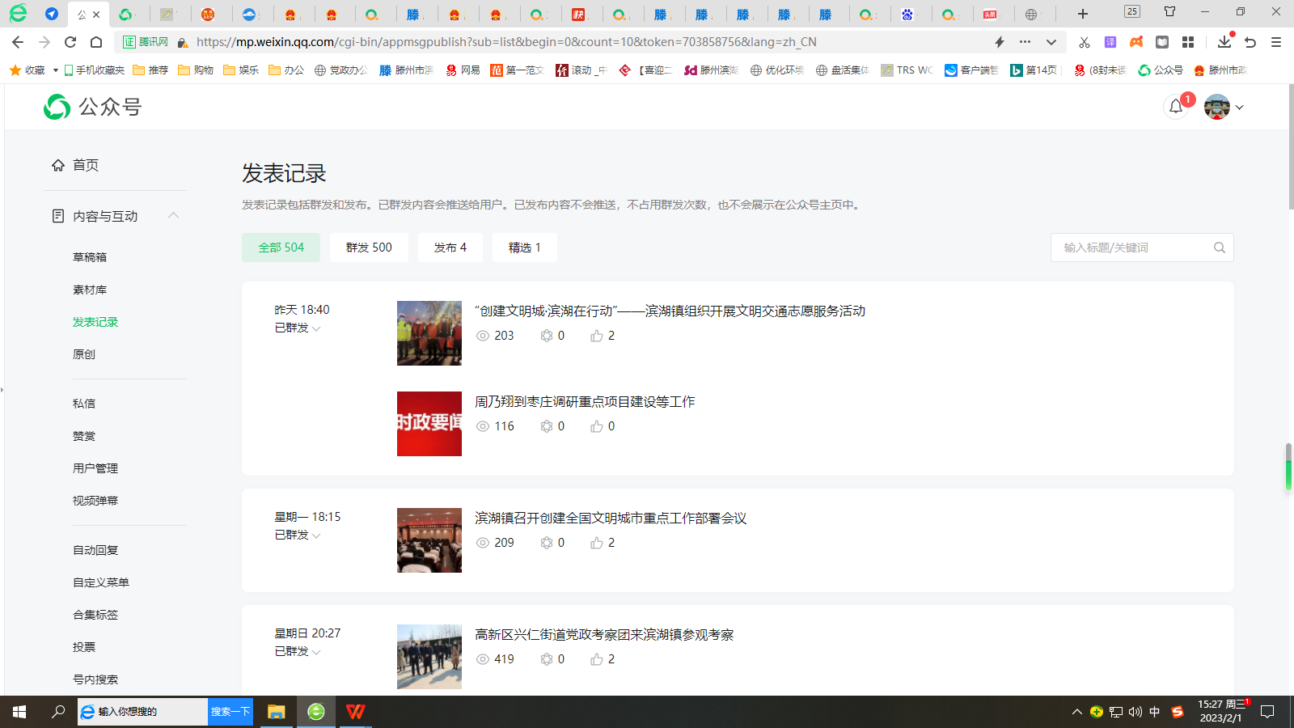This screenshot has height=728, width=1294.
Task: Open the browser downloads icon
Action: coord(1224,42)
